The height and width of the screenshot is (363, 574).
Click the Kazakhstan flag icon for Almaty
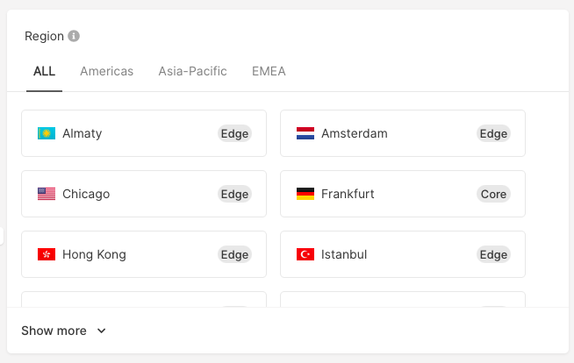click(47, 133)
